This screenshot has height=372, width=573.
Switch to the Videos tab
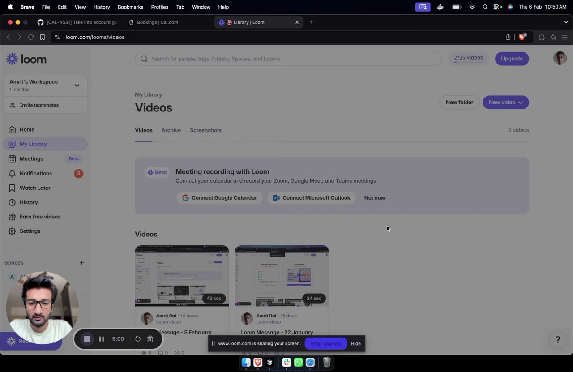point(144,130)
